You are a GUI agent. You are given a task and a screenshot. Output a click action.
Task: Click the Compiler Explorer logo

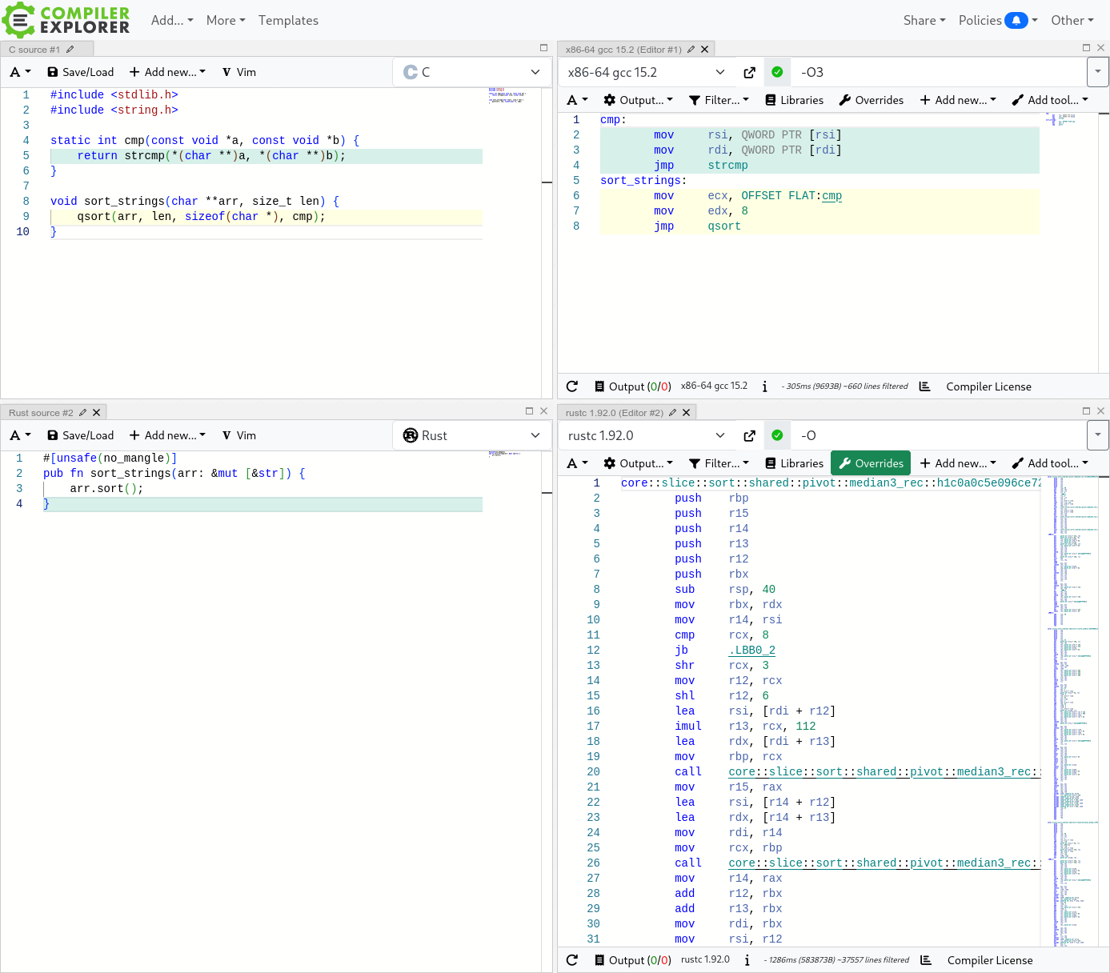[x=66, y=20]
